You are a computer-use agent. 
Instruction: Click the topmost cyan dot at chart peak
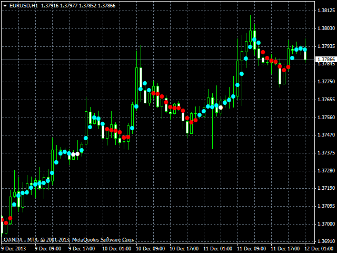pyautogui.click(x=254, y=40)
